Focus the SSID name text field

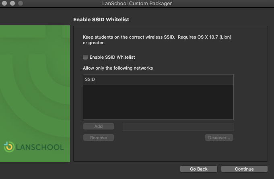178,127
